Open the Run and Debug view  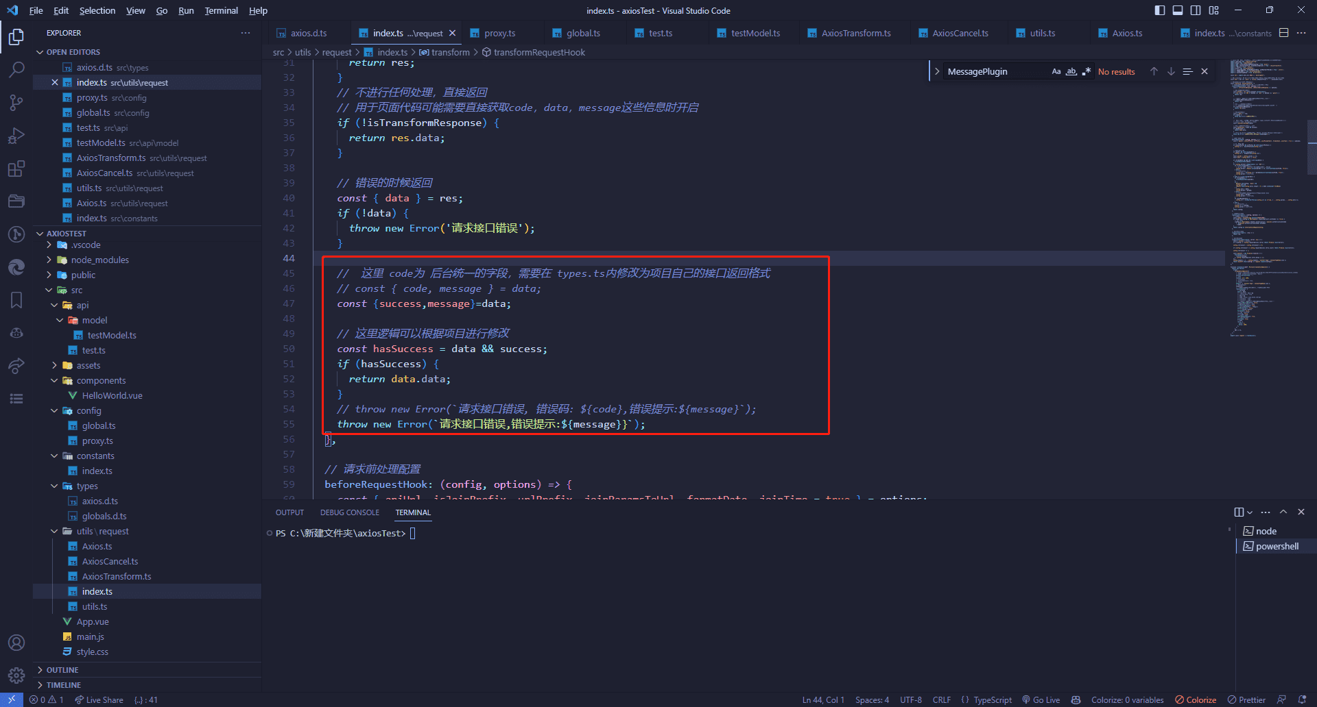pyautogui.click(x=16, y=135)
